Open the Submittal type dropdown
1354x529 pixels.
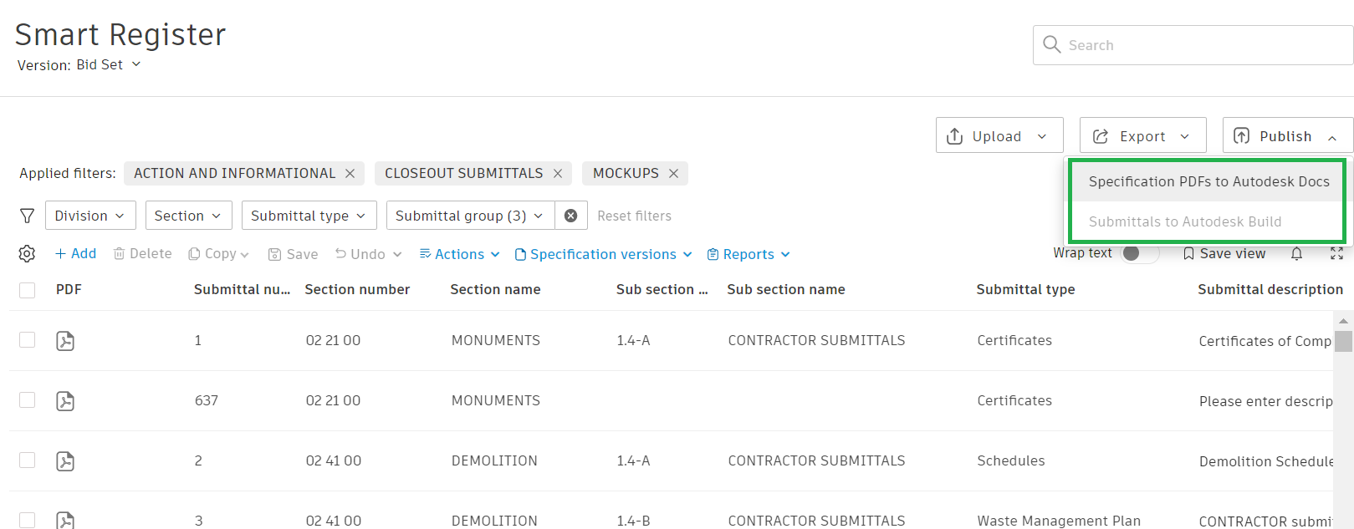[x=309, y=216]
